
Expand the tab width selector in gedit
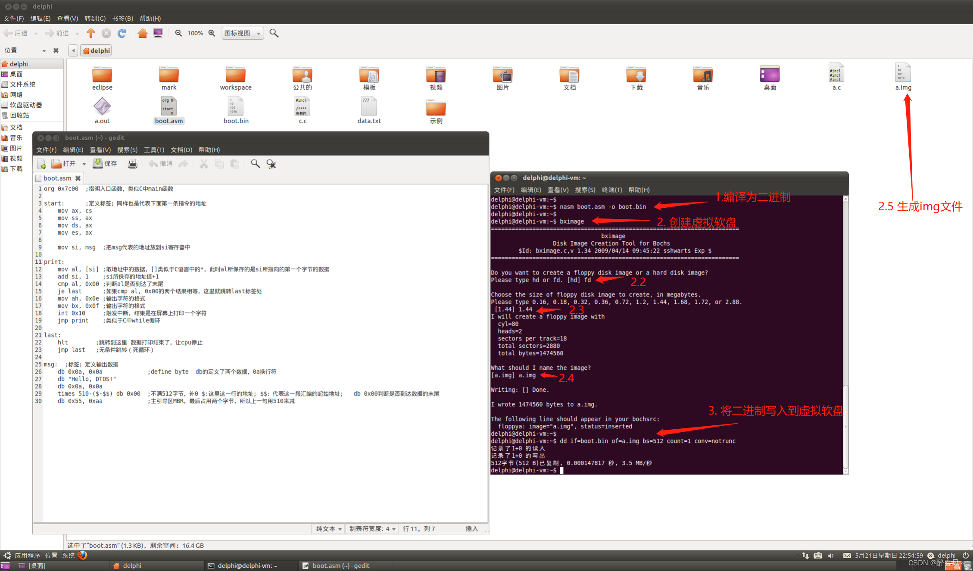373,529
